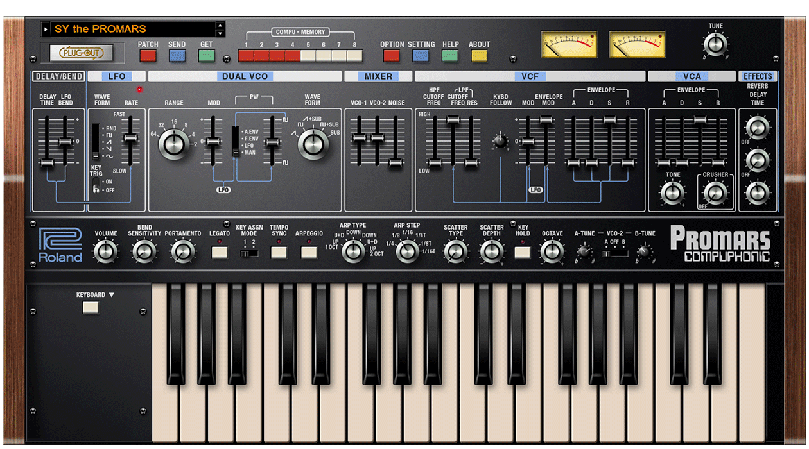Flip the KEY ASGN MODE switch
The image size is (809, 449).
pyautogui.click(x=249, y=253)
